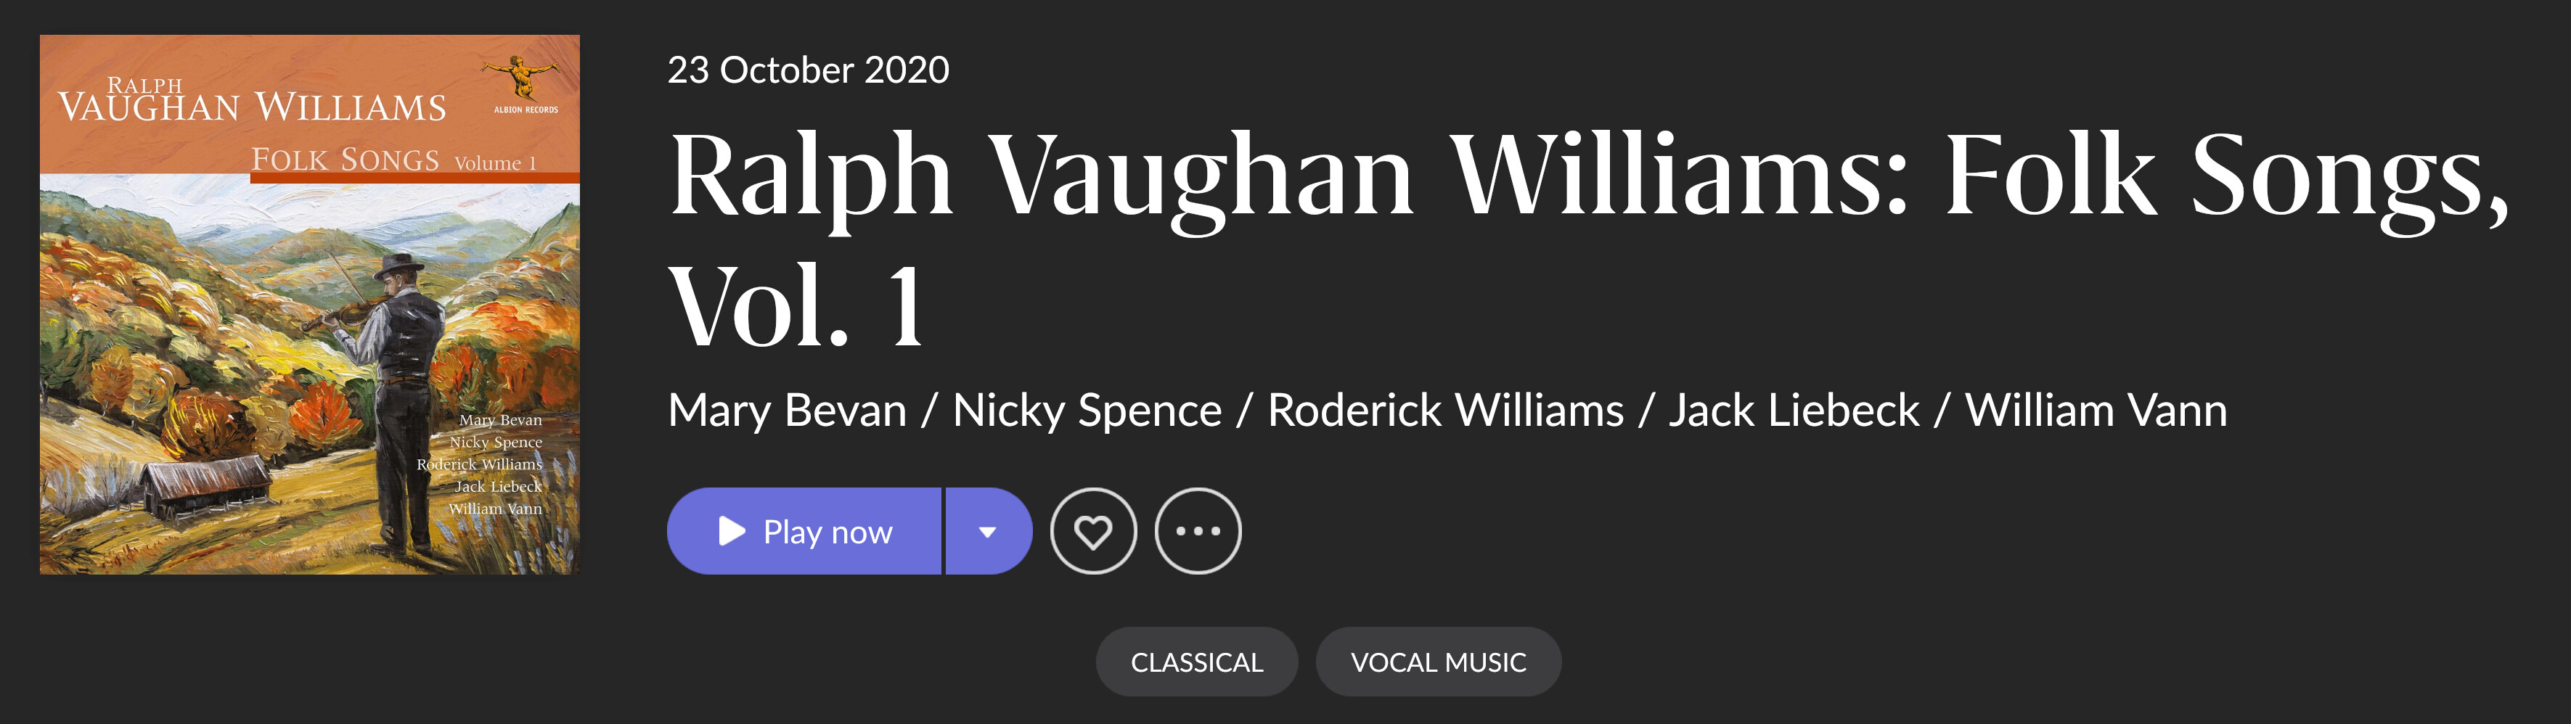The image size is (2571, 724).
Task: Click Vaughan Williams name on the cover art
Action: (251, 99)
